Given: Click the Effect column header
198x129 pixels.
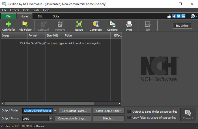Looking at the screenshot, I should pyautogui.click(x=116, y=35).
